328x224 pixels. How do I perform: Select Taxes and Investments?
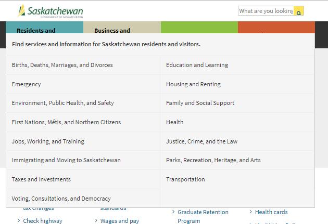click(83, 179)
